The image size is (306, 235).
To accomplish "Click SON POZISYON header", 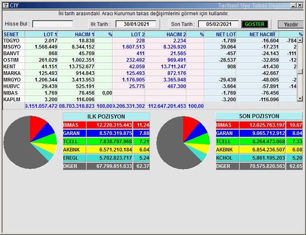I will [259, 116].
